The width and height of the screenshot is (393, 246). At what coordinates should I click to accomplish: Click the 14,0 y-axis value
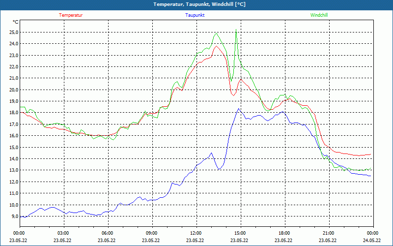(14, 158)
